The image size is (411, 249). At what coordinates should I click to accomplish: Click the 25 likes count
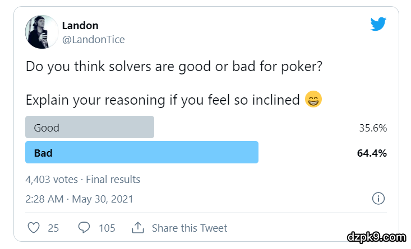53,228
